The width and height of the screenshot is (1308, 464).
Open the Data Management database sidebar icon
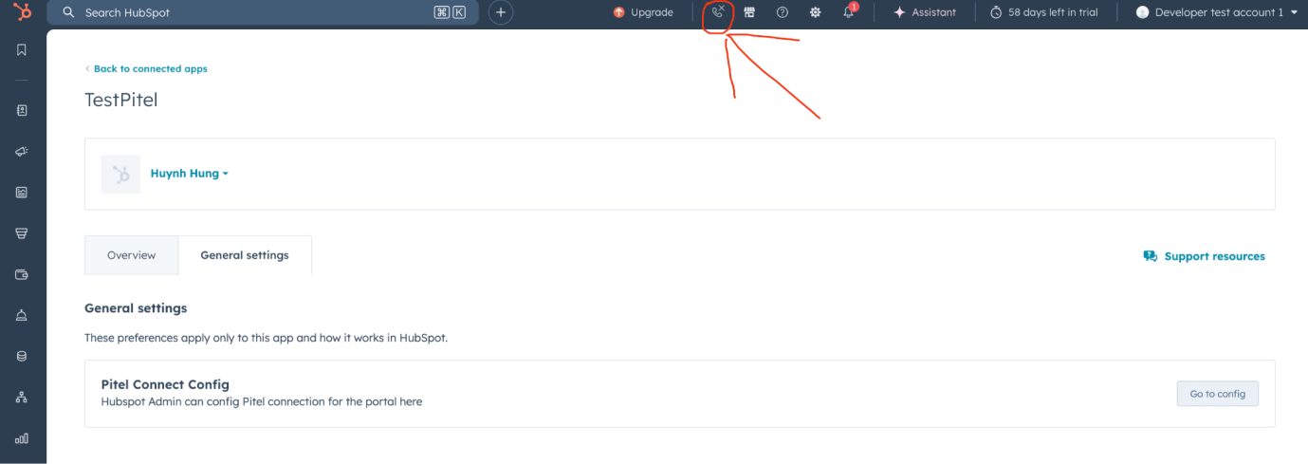pos(22,356)
